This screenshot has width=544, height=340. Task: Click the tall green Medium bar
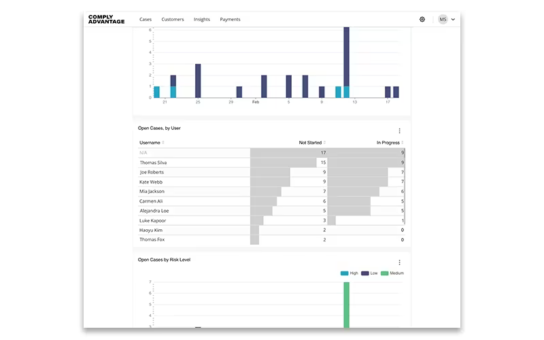pos(346,305)
